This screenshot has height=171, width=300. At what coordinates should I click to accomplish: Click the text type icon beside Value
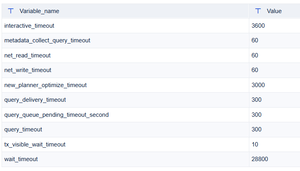point(258,11)
